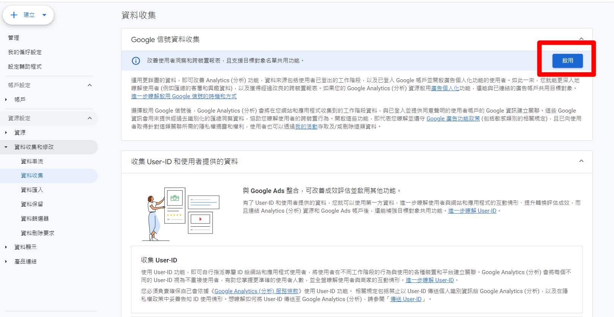614x317 pixels.
Task: Open 進一步瞭解 User-ID link in 收集 User-ID box
Action: pyautogui.click(x=430, y=280)
